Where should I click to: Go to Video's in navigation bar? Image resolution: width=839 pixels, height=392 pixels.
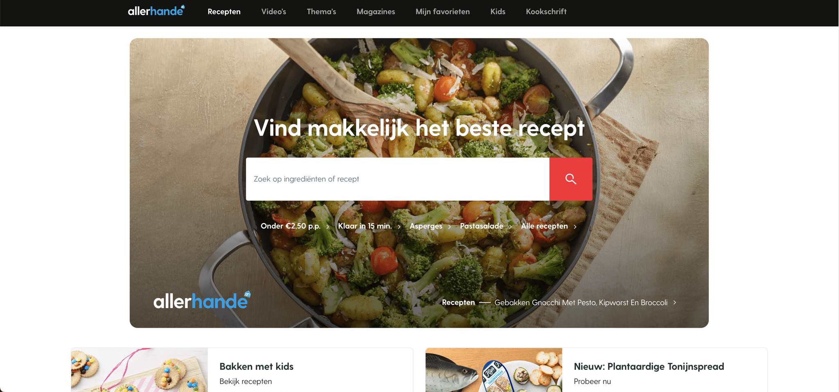[274, 11]
